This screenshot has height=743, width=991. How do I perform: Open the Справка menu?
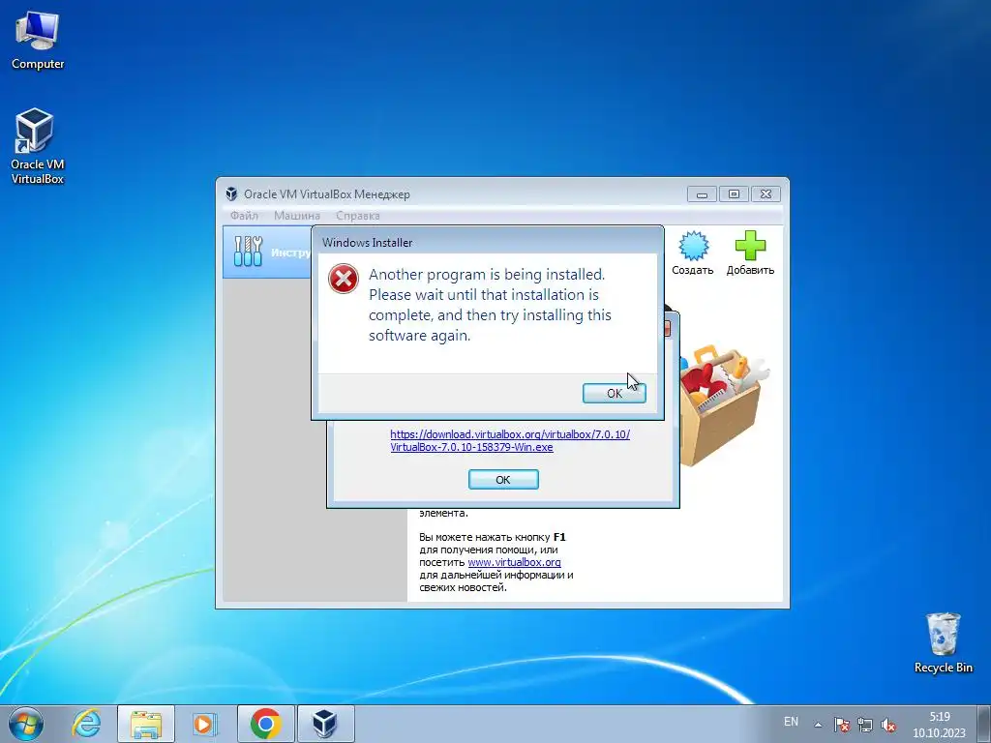tap(358, 216)
